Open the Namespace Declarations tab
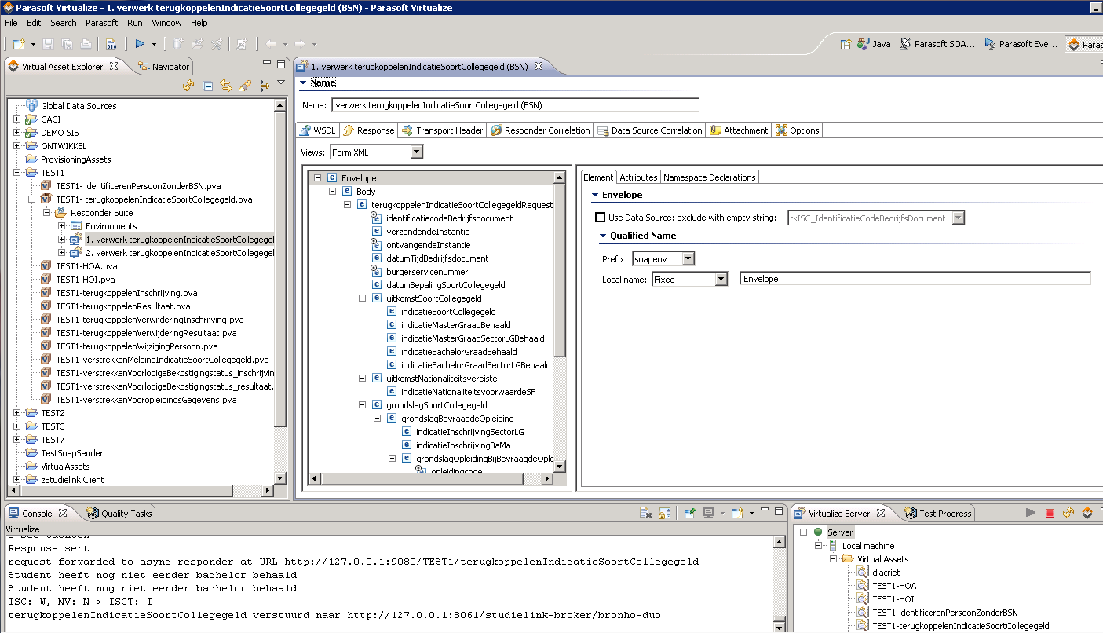The width and height of the screenshot is (1103, 633). coord(710,177)
